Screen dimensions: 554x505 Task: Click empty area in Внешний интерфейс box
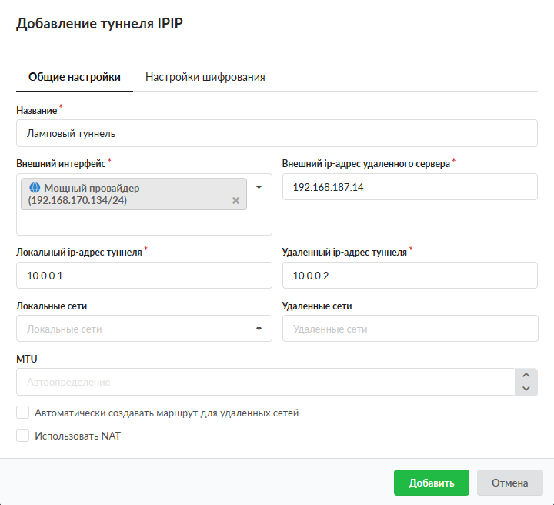[x=144, y=223]
